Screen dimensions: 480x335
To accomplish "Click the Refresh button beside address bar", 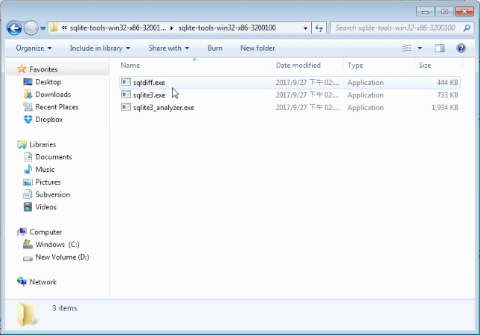I will coord(319,28).
